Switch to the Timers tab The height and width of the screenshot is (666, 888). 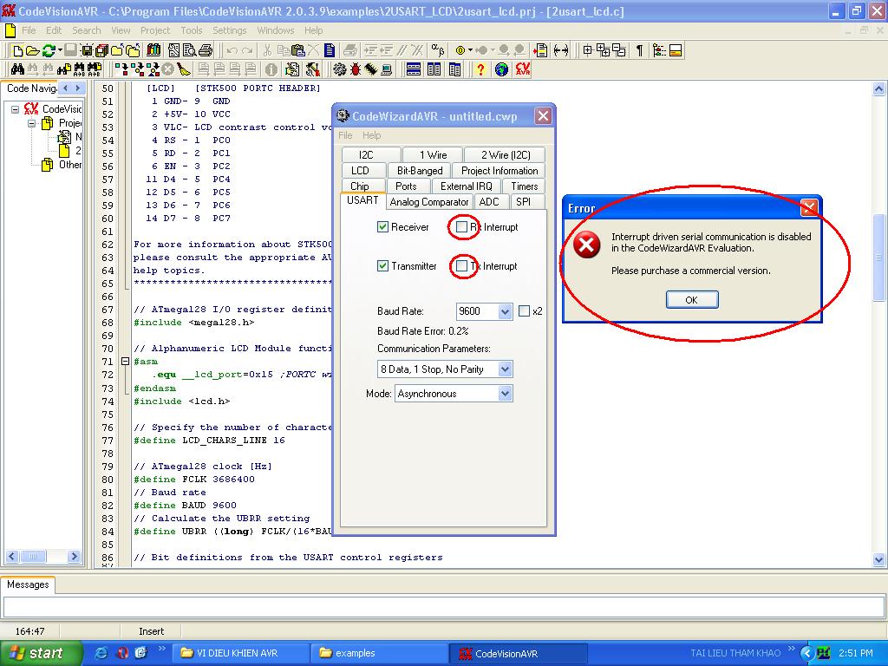point(524,186)
